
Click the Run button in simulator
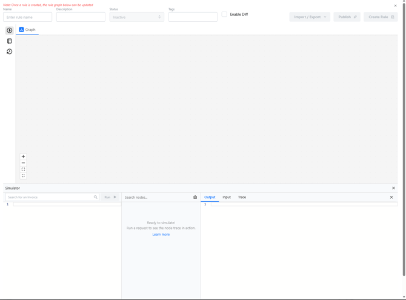[110, 197]
